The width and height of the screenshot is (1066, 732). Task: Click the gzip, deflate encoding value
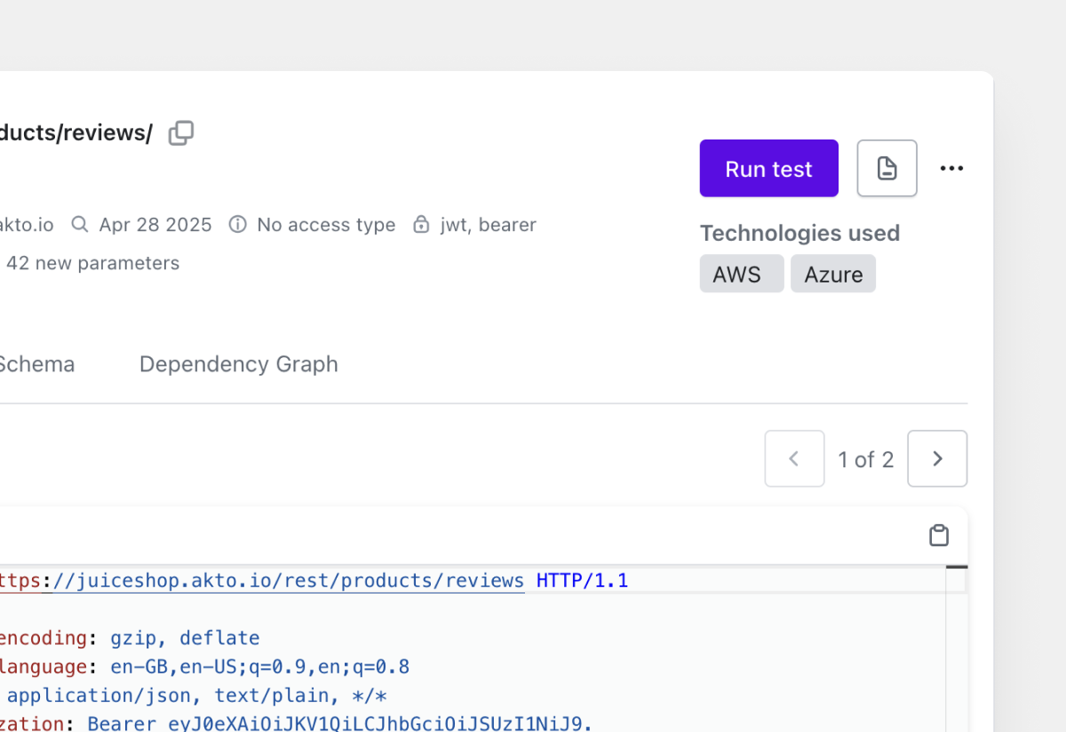coord(185,638)
